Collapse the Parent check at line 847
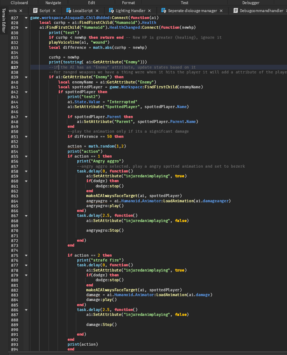This screenshot has width=287, height=355. coord(26,117)
